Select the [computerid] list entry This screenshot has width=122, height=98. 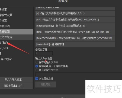[75, 44]
